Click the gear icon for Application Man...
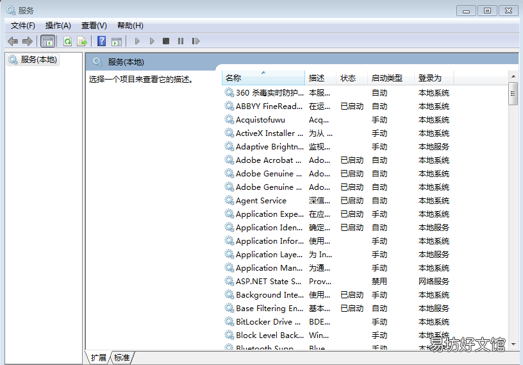This screenshot has width=523, height=365. pos(229,268)
